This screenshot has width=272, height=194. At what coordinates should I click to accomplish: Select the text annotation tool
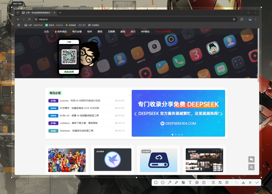(190, 183)
